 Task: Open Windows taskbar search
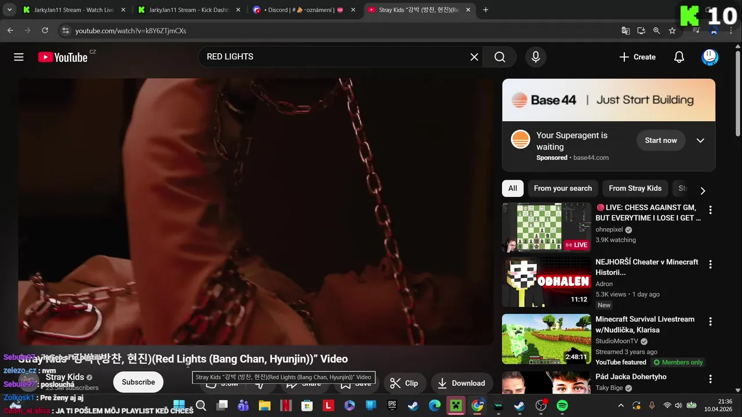tap(201, 405)
